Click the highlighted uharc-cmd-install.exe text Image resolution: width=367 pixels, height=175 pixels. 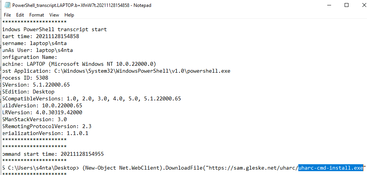pos(331,168)
